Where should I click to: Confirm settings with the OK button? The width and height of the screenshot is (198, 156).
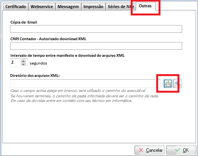tap(181, 150)
